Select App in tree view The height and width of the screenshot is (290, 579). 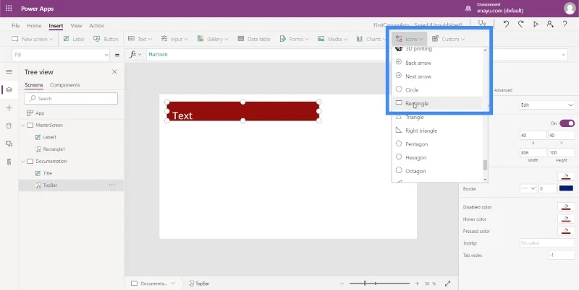point(40,113)
